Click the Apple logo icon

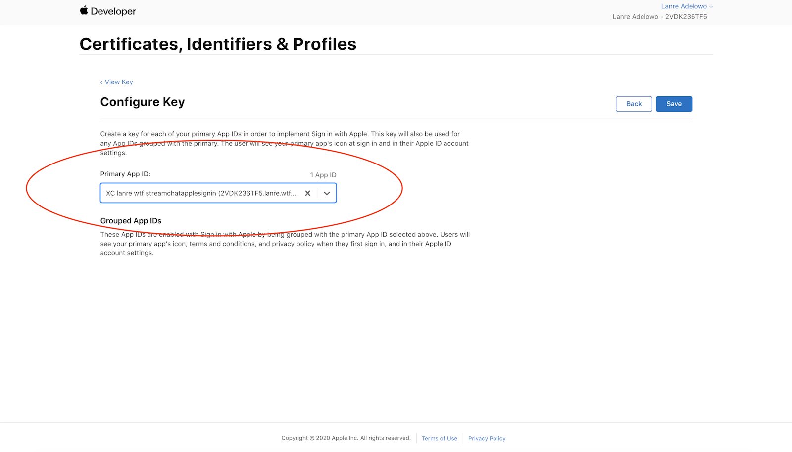click(x=84, y=10)
